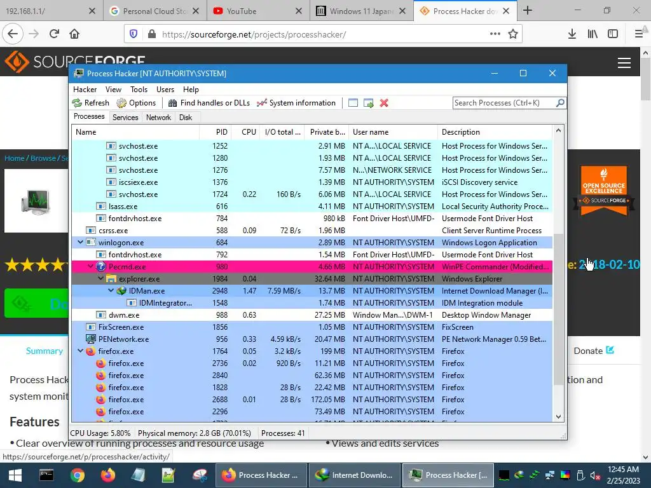Click the Firefox back arrow button
This screenshot has width=651, height=488.
(13, 34)
